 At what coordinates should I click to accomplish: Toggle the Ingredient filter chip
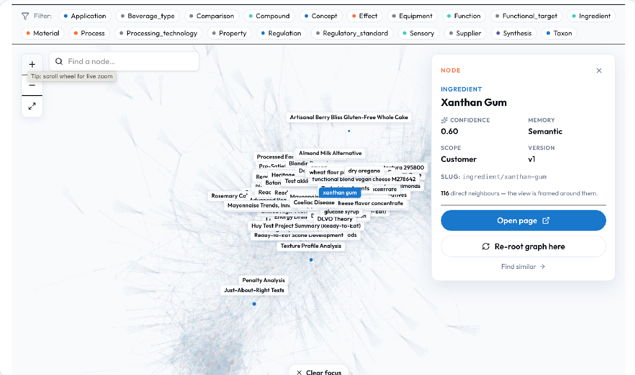point(591,16)
